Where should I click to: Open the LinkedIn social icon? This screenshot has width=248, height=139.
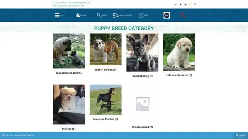click(x=185, y=4)
